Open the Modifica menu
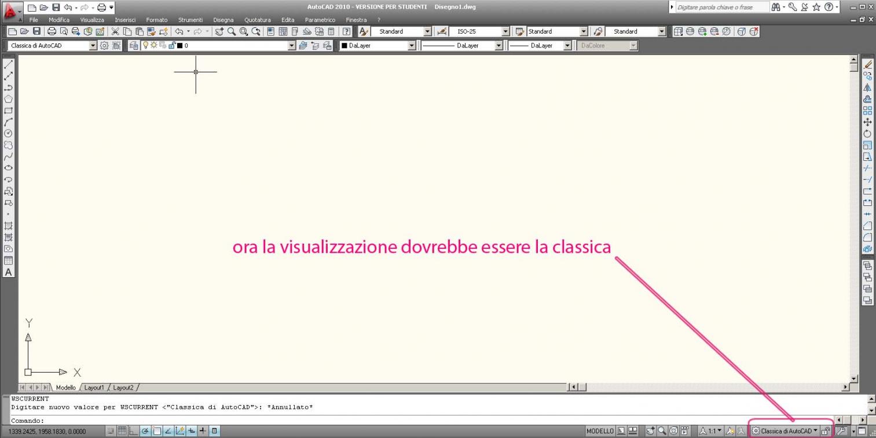Viewport: 876px width, 438px height. [59, 20]
